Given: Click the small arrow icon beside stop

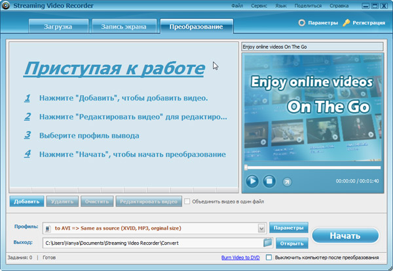Looking at the screenshot, I should point(286,182).
